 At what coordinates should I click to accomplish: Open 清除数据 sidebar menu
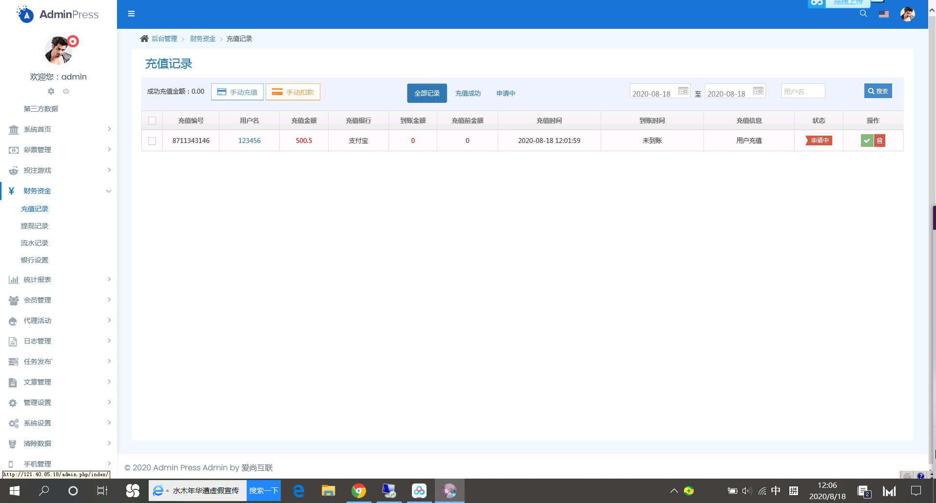click(38, 443)
